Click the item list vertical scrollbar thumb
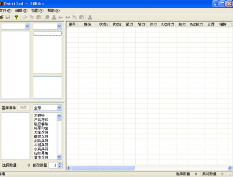The height and width of the screenshot is (177, 233). point(59,119)
